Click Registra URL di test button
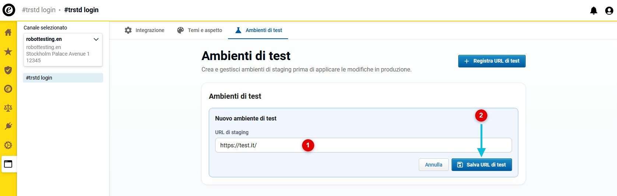The image size is (617, 196). (492, 61)
